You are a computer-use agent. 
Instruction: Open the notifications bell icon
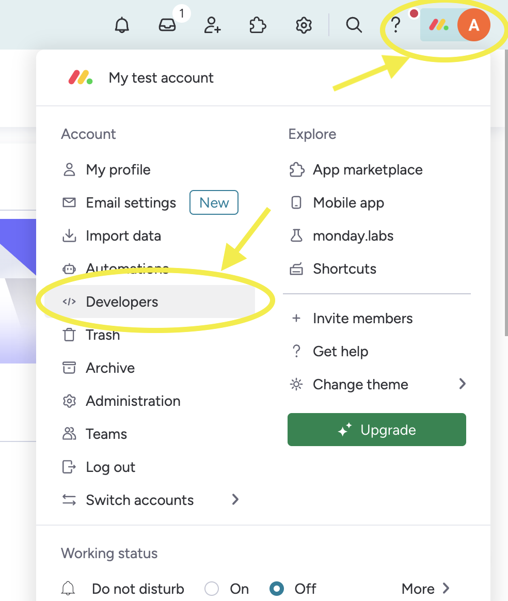point(122,25)
